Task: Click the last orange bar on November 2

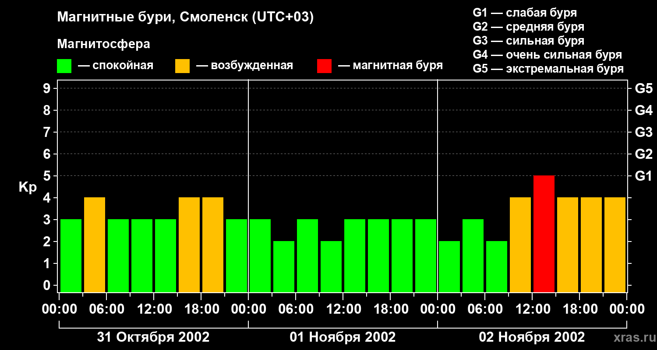Action: [615, 245]
